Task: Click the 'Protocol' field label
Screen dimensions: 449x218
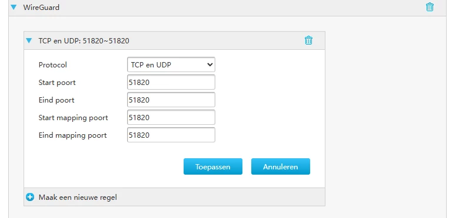Action: 53,65
